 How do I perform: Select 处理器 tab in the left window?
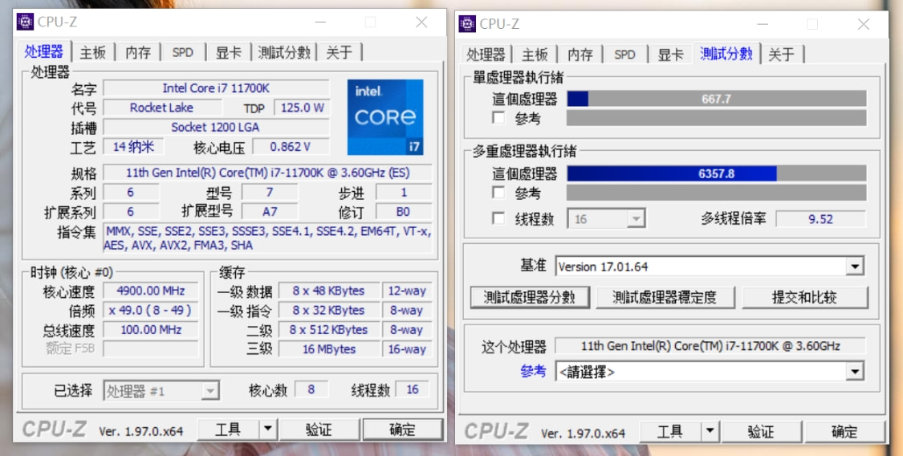click(x=44, y=51)
